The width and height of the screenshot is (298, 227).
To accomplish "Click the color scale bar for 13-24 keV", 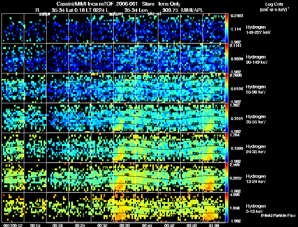I will [x=226, y=177].
